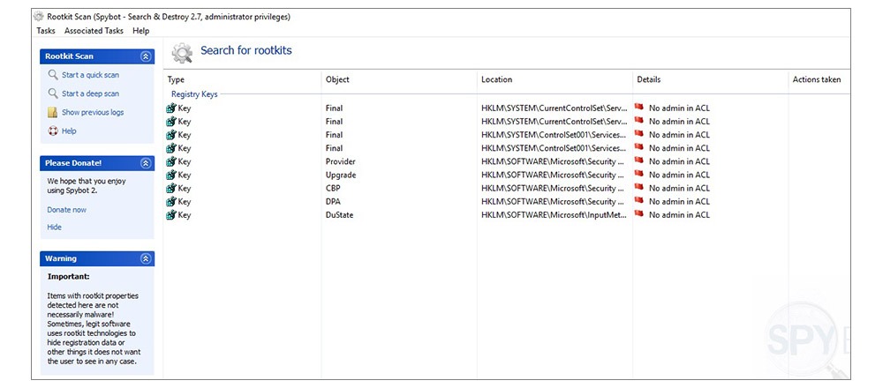Click the Start a quick scan link
883x388 pixels.
(90, 75)
